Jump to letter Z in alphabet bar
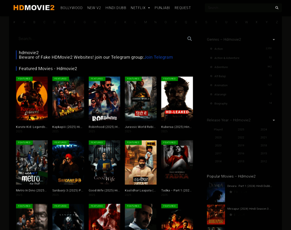 coord(277,22)
